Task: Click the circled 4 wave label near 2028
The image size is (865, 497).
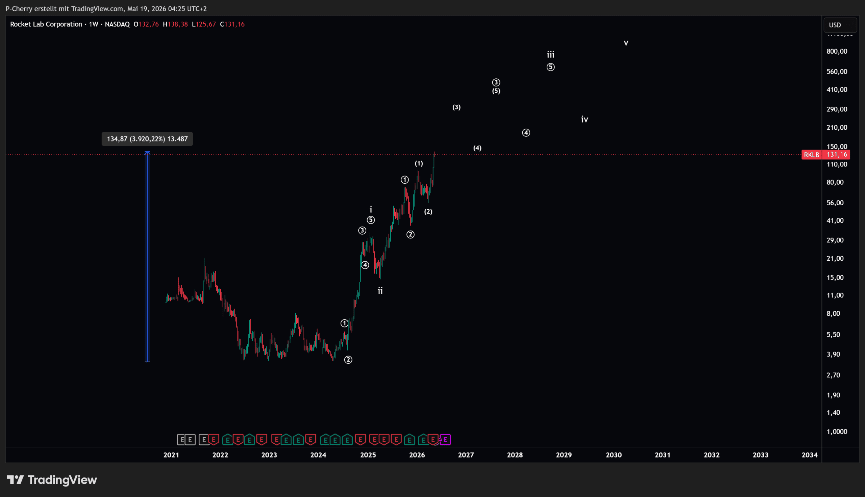Action: coord(526,133)
